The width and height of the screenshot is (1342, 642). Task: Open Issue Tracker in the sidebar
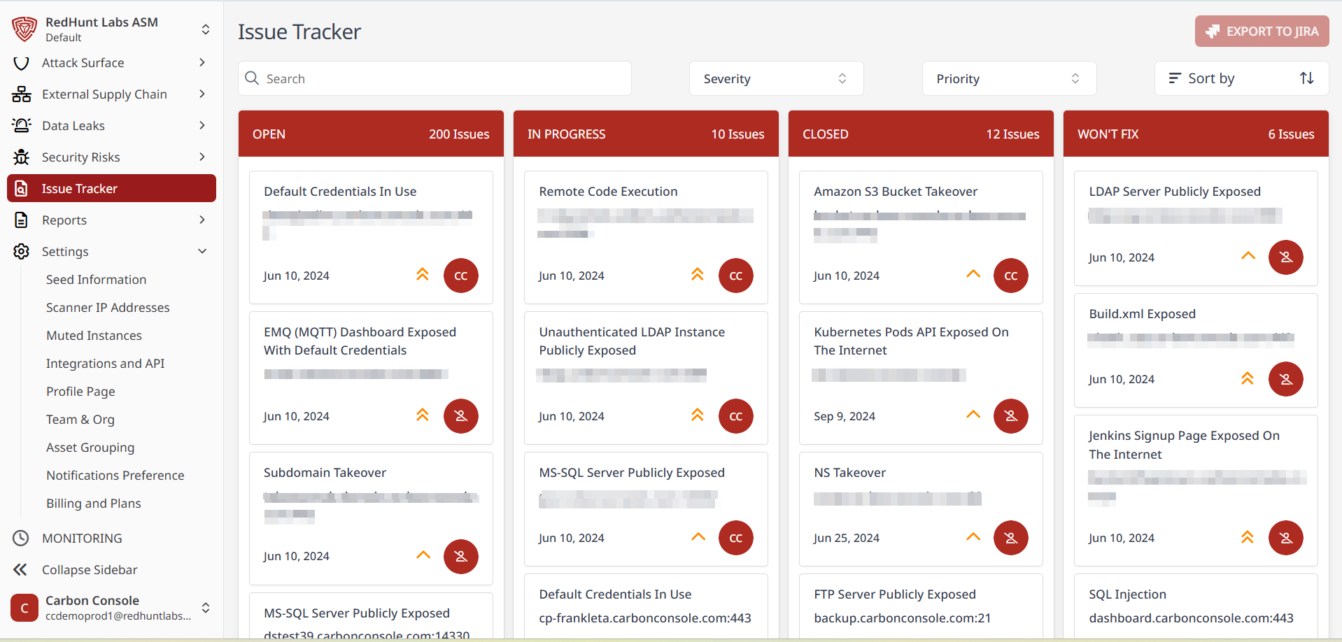111,188
